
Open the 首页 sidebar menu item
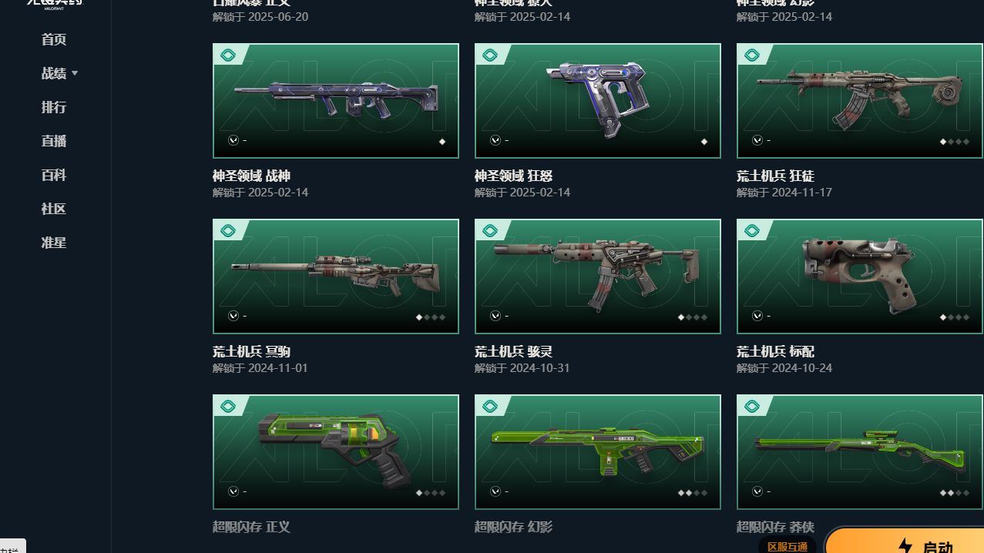click(54, 39)
